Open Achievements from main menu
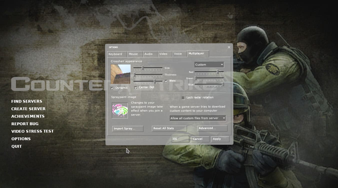The image size is (338, 188). (x=28, y=116)
